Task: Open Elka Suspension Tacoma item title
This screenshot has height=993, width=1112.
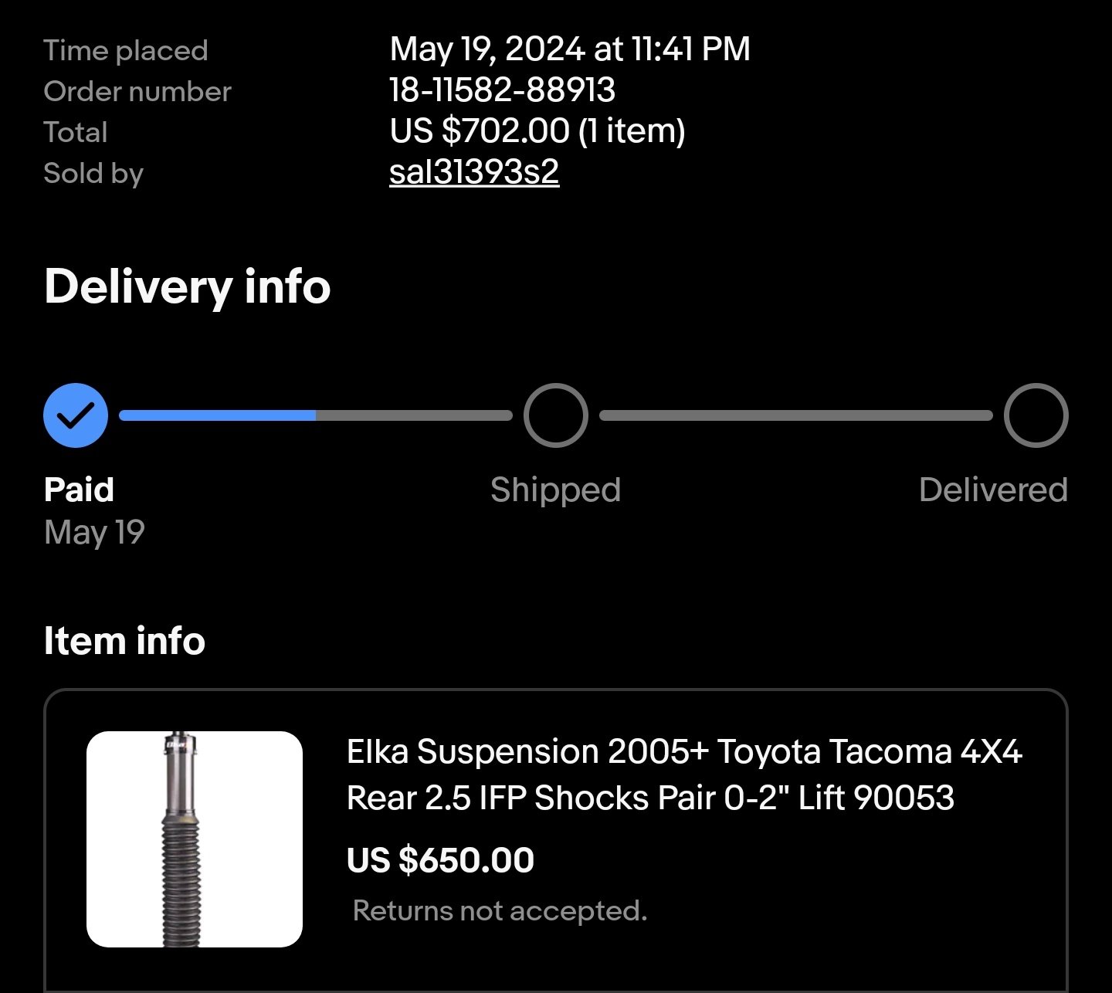Action: (x=685, y=774)
